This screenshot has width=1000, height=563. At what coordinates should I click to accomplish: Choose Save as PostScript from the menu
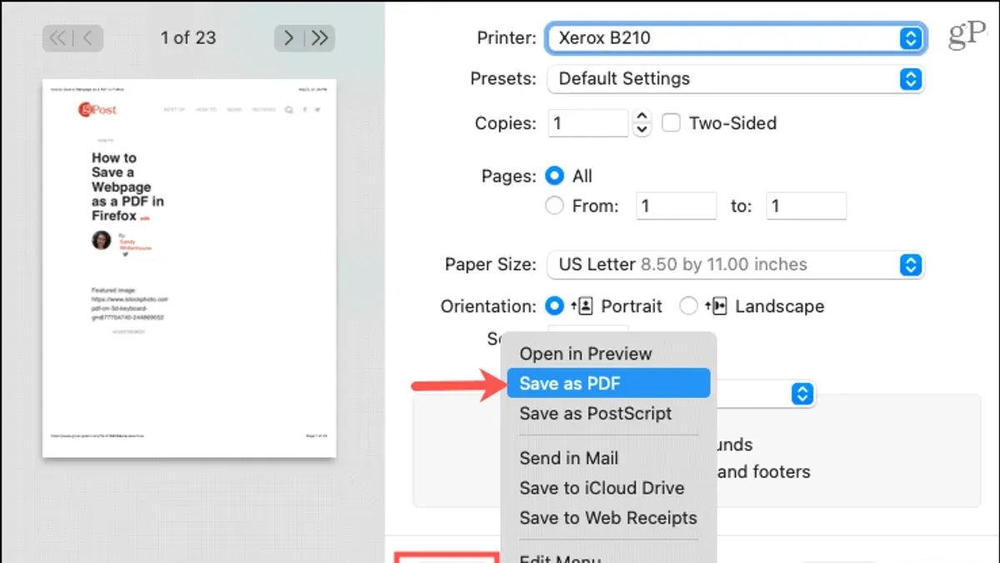pyautogui.click(x=608, y=414)
